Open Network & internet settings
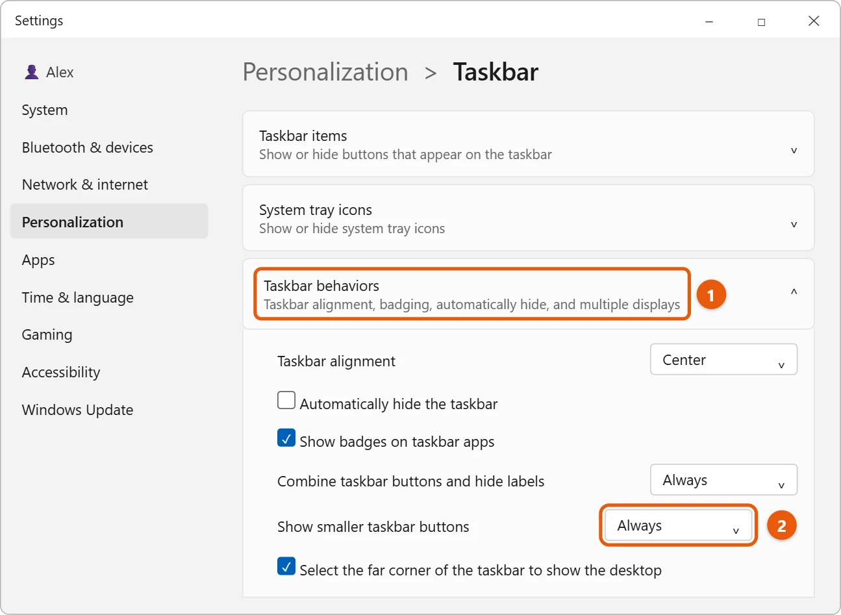The height and width of the screenshot is (615, 841). tap(85, 184)
